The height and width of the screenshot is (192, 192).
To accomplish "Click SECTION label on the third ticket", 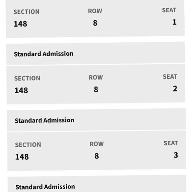I will (28, 145).
